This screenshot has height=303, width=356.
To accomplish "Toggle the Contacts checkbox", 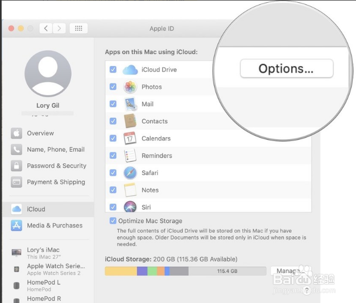I will pyautogui.click(x=113, y=121).
